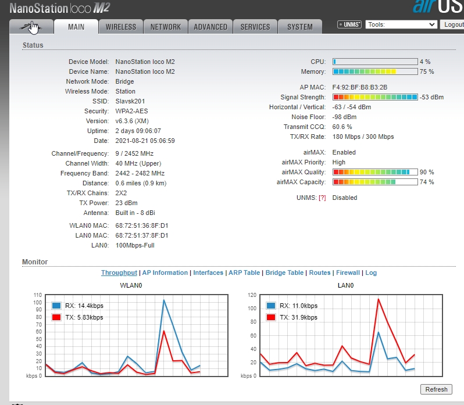Viewport: 464px width, 405px height.
Task: Click the Version value v6.3.6 (XM)
Action: coord(132,121)
